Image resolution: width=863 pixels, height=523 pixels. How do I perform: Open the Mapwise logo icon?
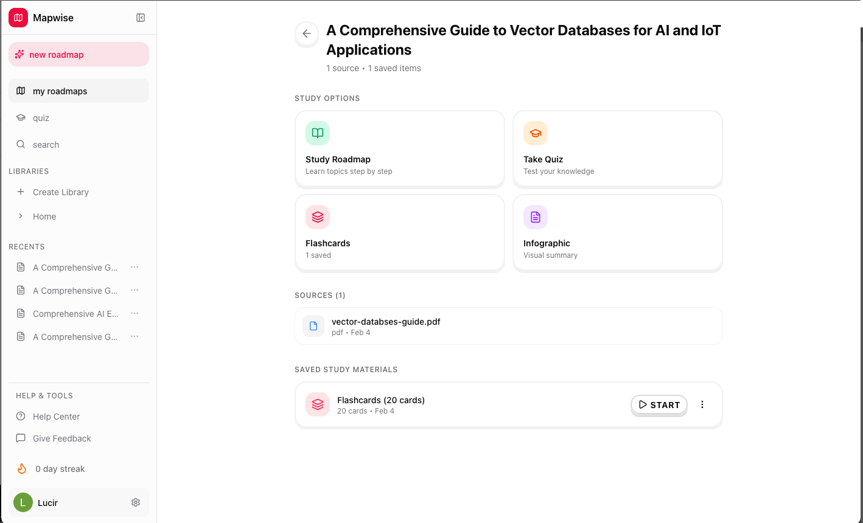(x=18, y=18)
